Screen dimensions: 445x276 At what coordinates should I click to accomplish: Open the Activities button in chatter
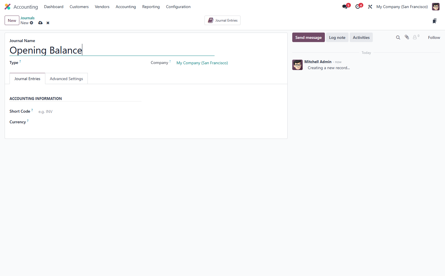click(361, 37)
